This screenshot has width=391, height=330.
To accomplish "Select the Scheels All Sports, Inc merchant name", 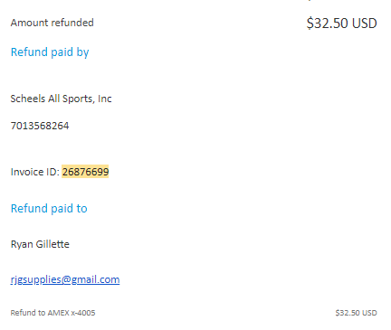I will (61, 99).
